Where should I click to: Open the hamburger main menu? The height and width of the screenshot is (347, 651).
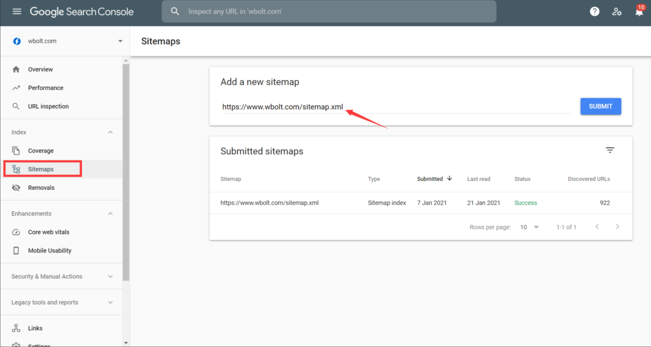pyautogui.click(x=17, y=11)
